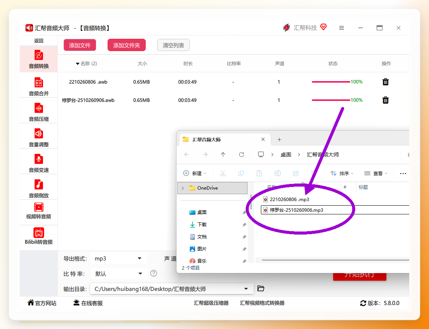
Task: Open the 音频压缩 audio compression tool
Action: coord(38,112)
